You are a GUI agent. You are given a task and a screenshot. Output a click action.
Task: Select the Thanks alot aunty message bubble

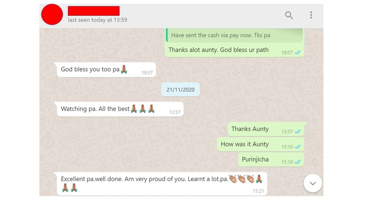coord(234,43)
